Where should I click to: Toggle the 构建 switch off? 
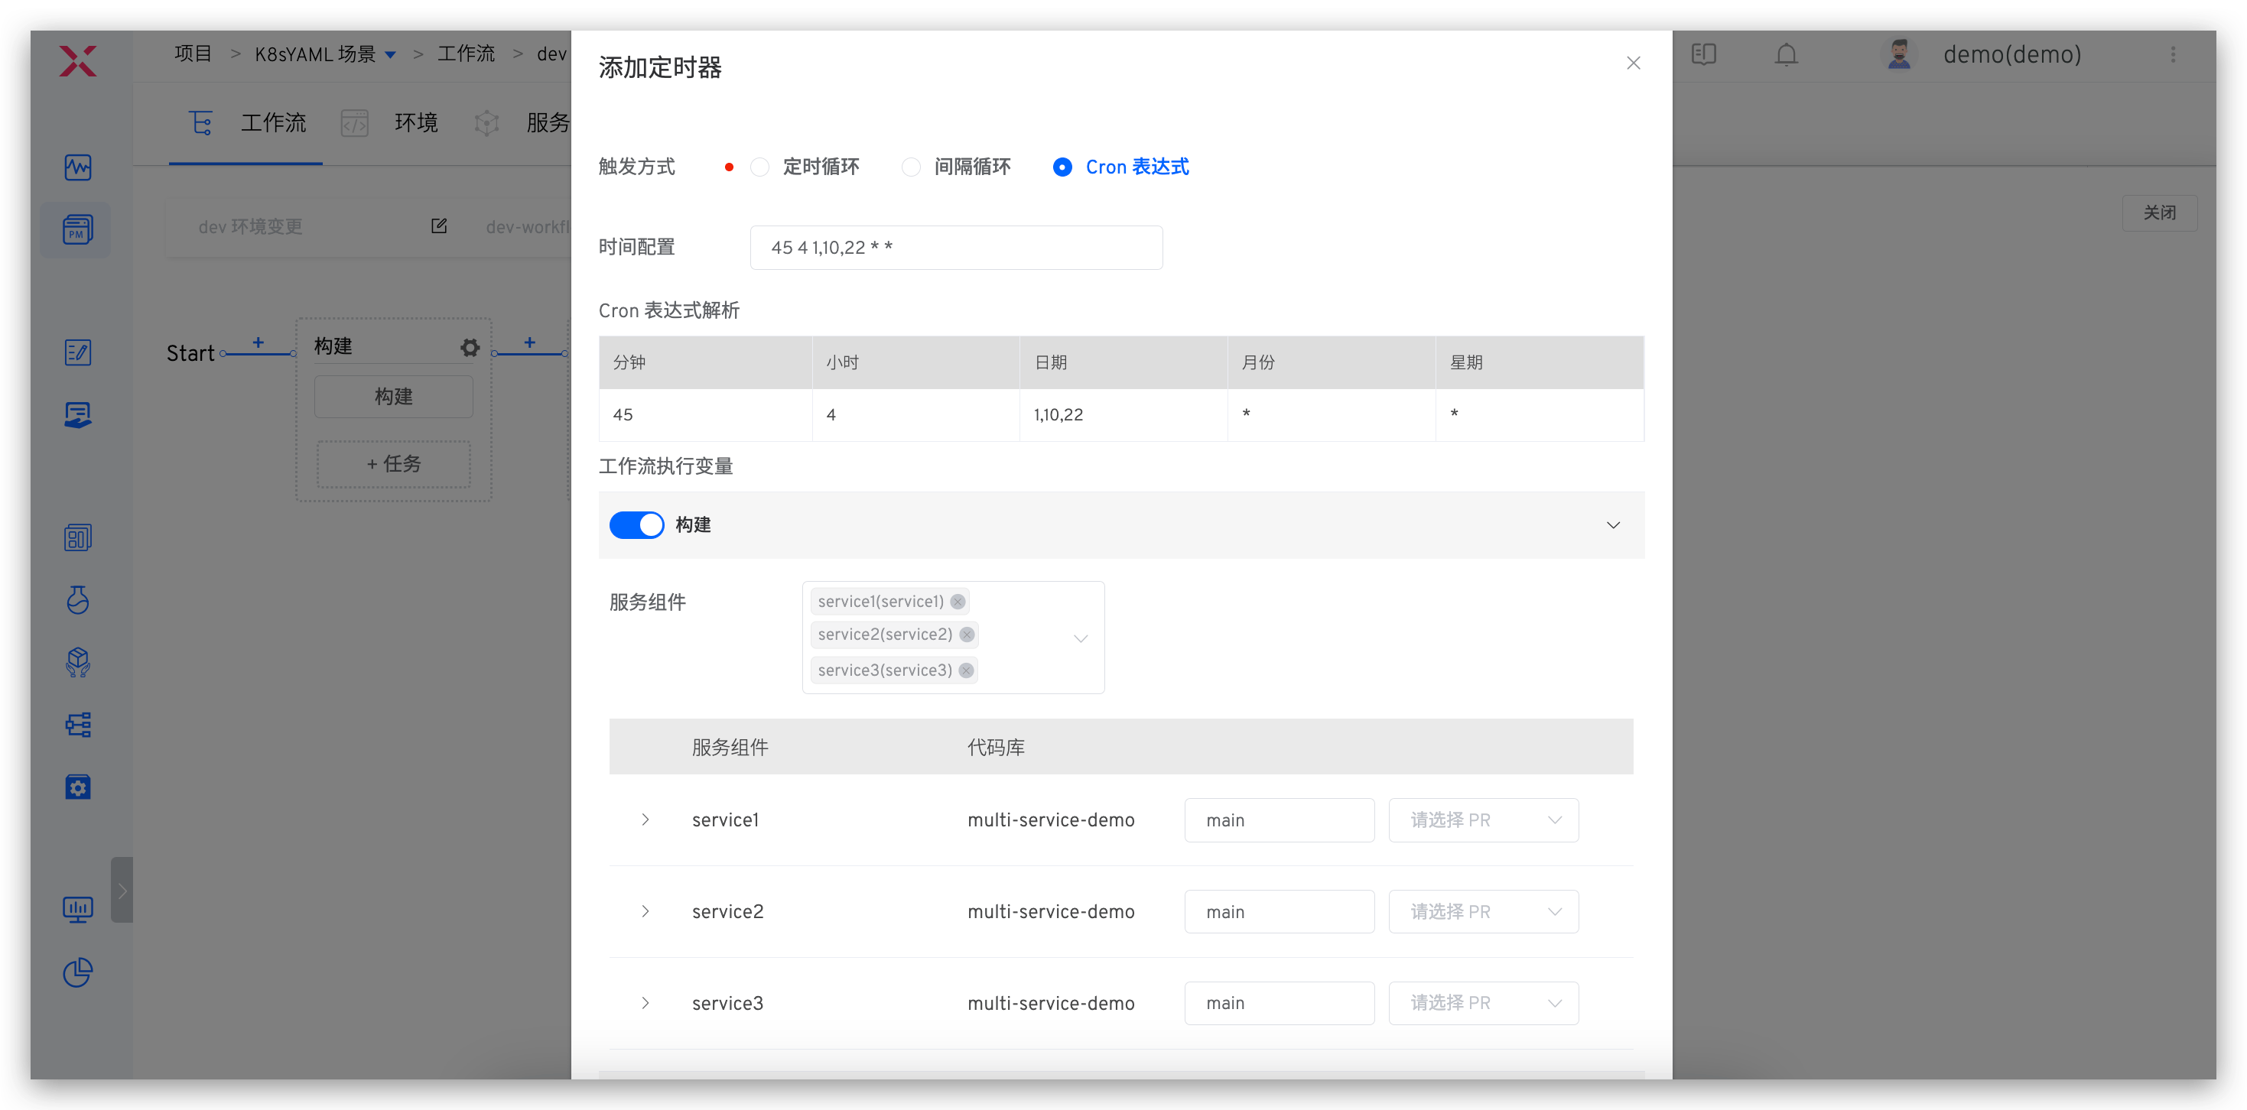tap(636, 525)
